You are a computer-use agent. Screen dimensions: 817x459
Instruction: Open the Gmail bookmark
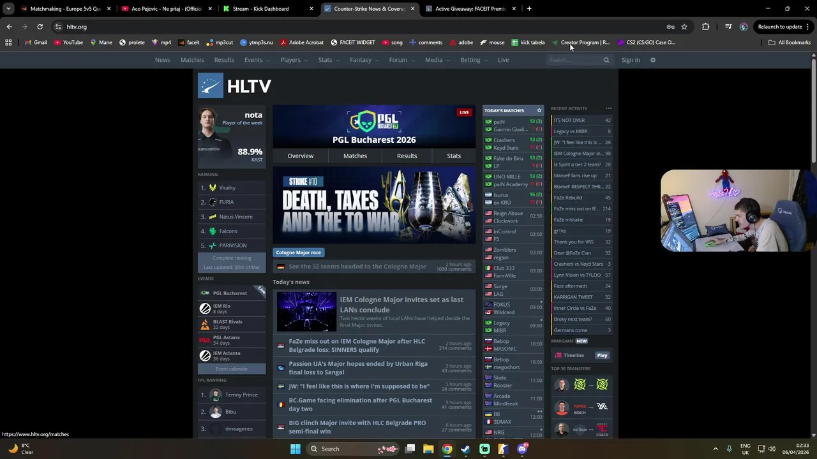point(34,43)
